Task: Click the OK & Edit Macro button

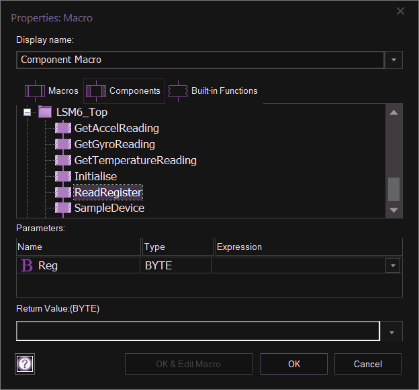Action: click(189, 364)
